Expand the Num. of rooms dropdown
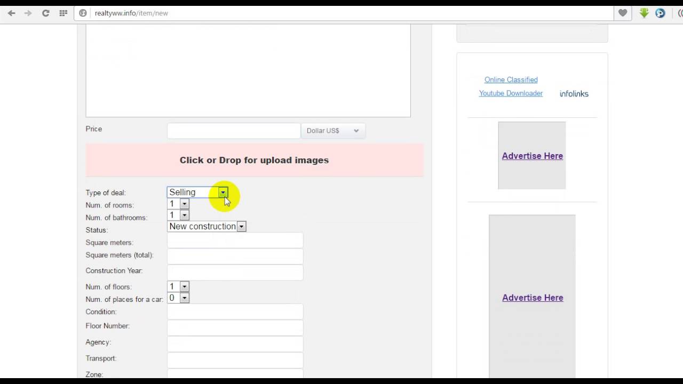The image size is (683, 384). click(178, 204)
